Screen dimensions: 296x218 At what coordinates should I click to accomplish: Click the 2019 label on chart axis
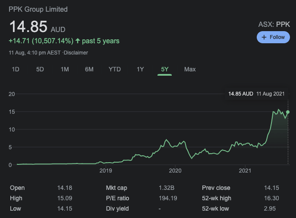pyautogui.click(x=106, y=171)
